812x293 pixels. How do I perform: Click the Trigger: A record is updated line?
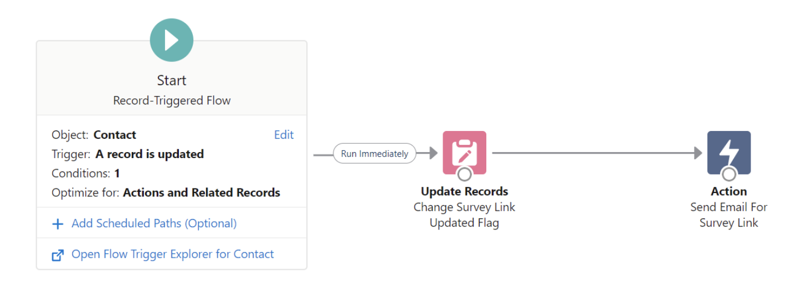(128, 154)
